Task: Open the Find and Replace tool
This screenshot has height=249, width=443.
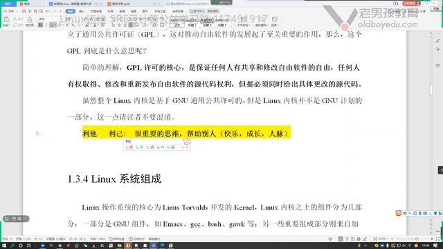Action: click(x=261, y=21)
